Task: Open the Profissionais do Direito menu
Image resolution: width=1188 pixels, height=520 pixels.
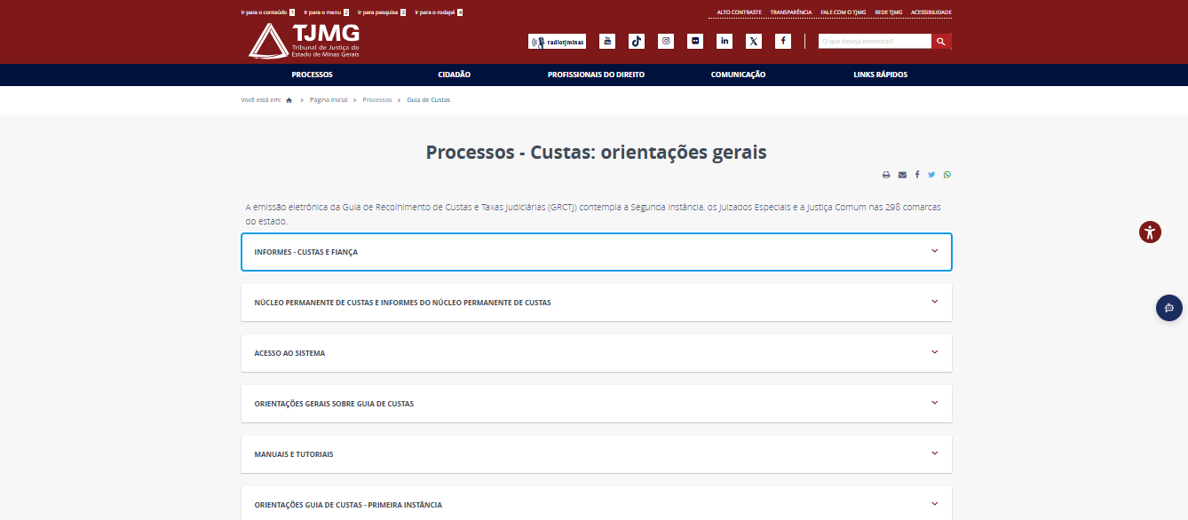Action: (596, 75)
